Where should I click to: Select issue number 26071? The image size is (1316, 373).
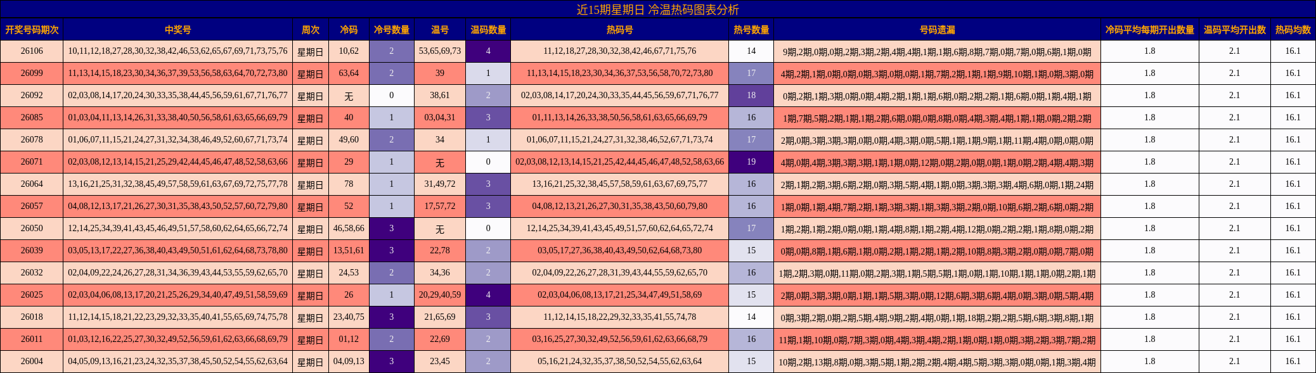[x=32, y=162]
